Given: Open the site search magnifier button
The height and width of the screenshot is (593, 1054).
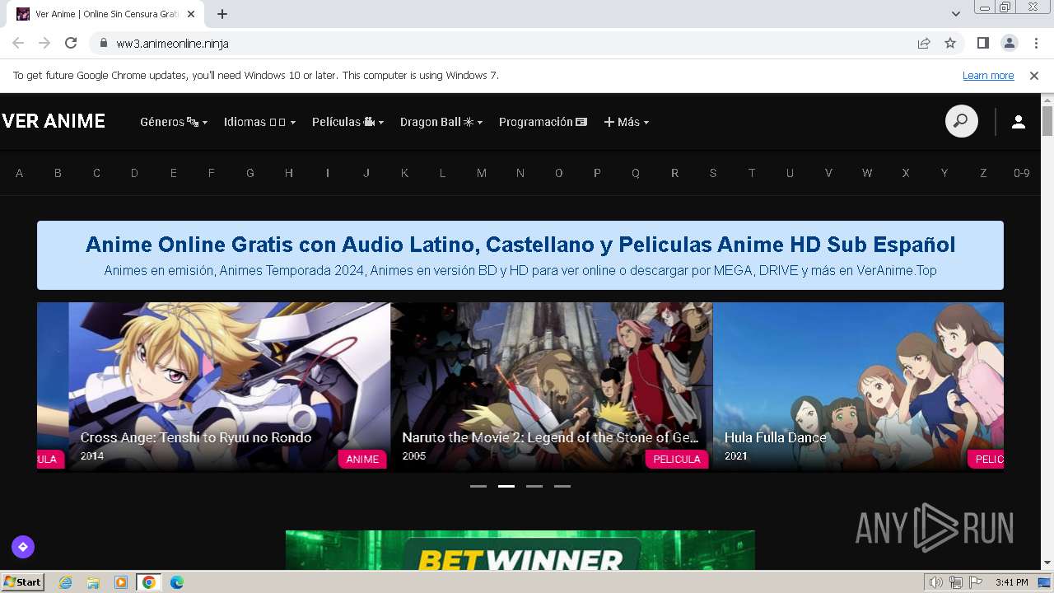Looking at the screenshot, I should pos(961,121).
